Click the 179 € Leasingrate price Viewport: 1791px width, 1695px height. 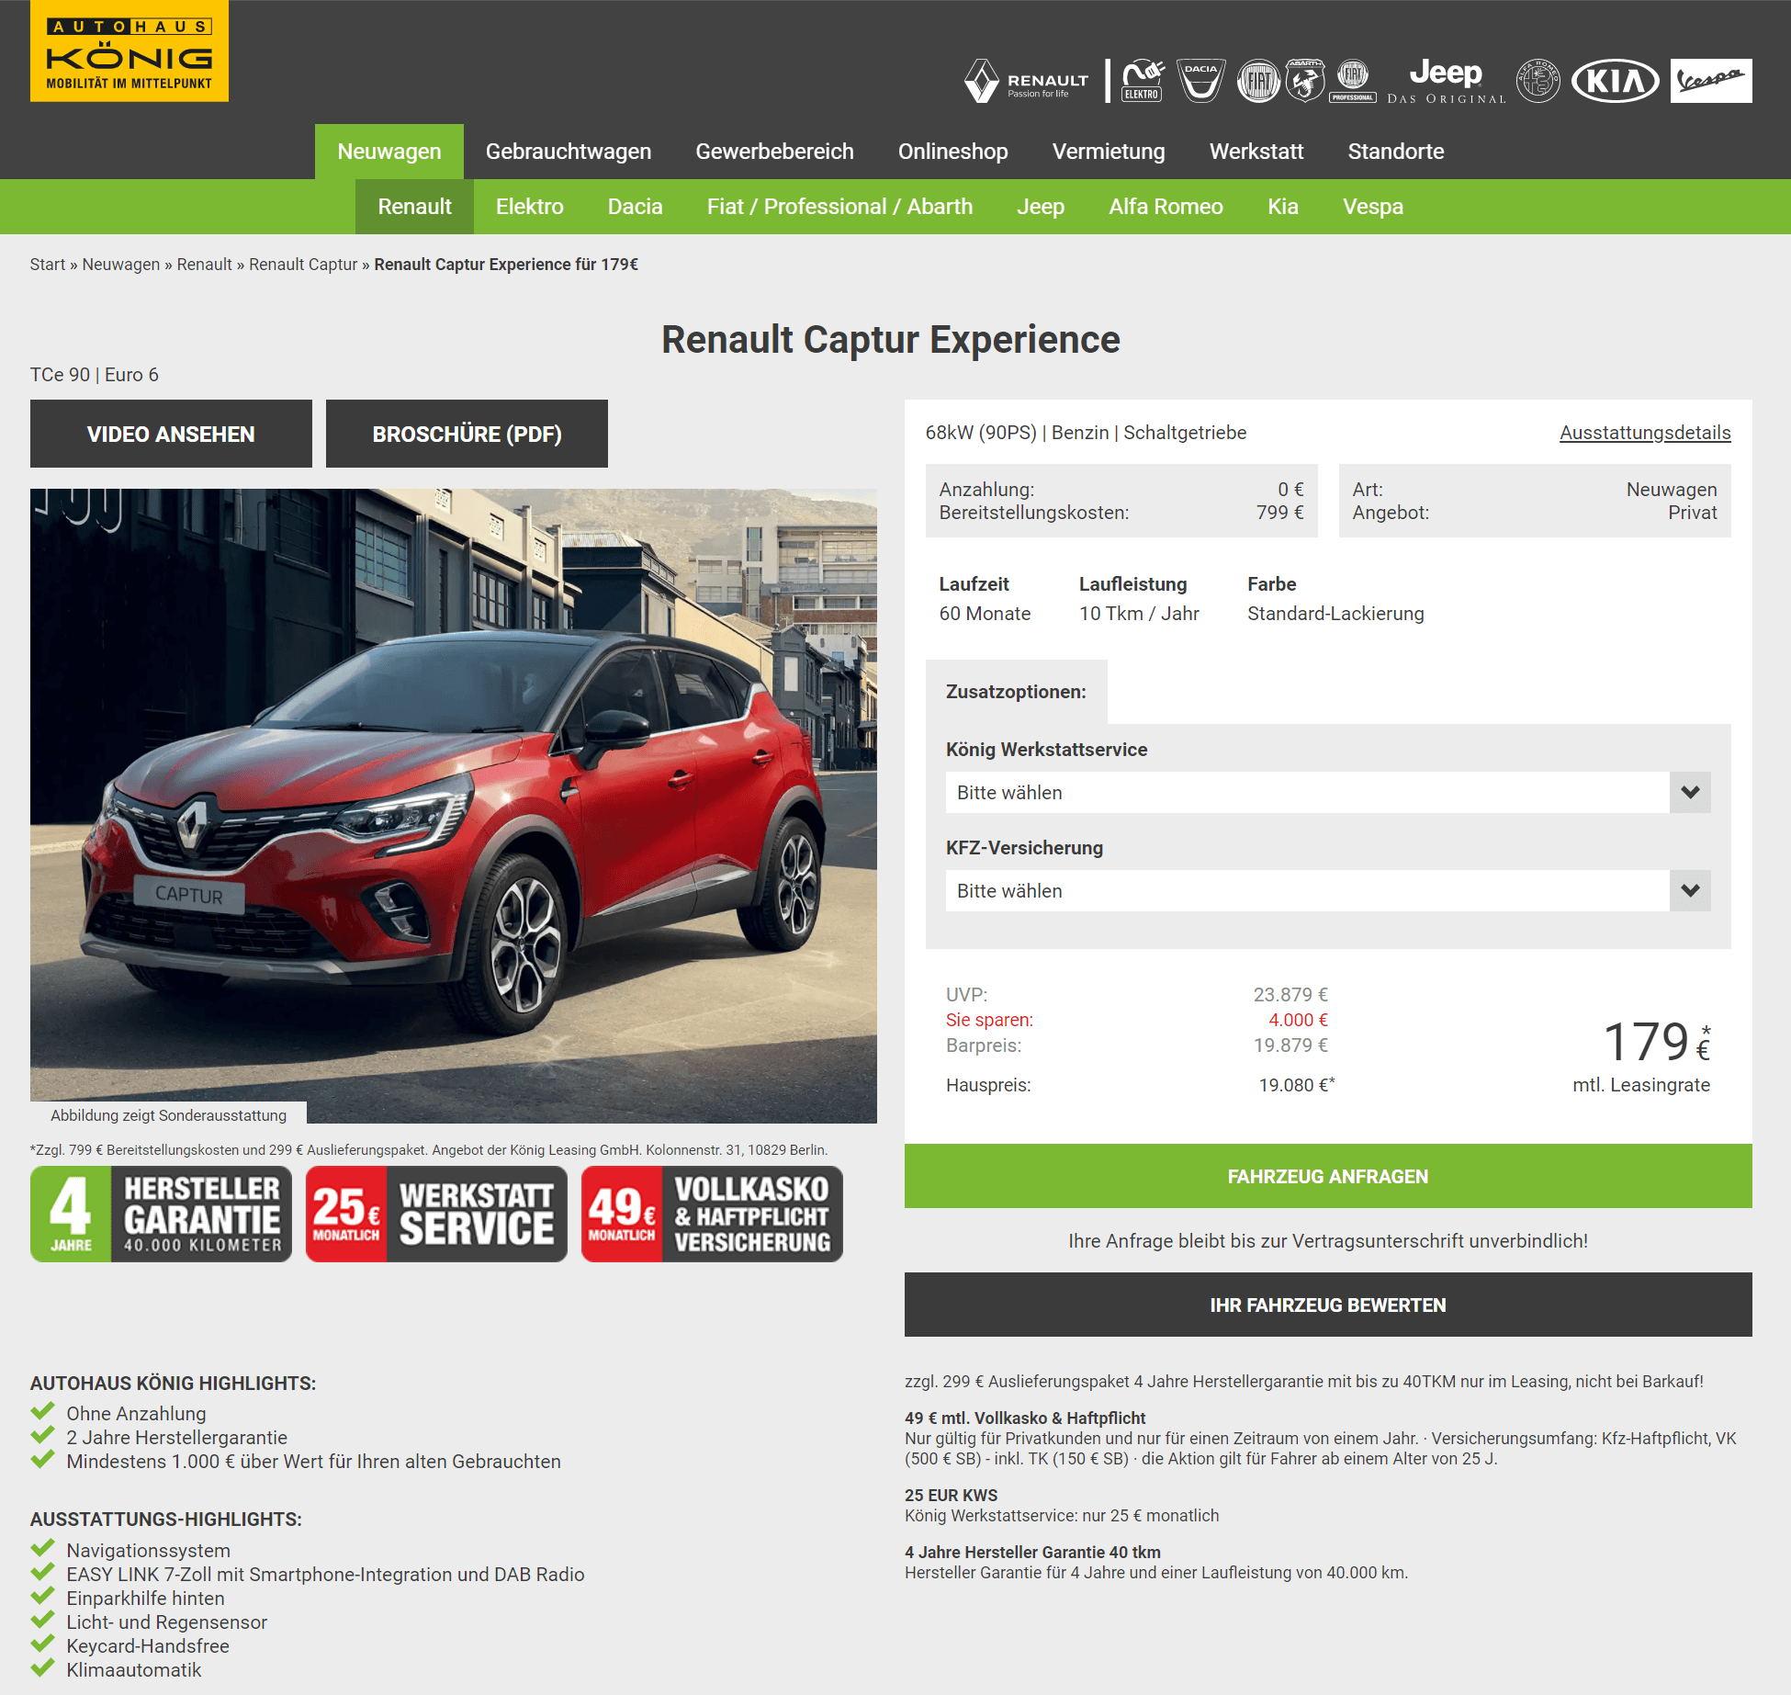pyautogui.click(x=1656, y=1042)
